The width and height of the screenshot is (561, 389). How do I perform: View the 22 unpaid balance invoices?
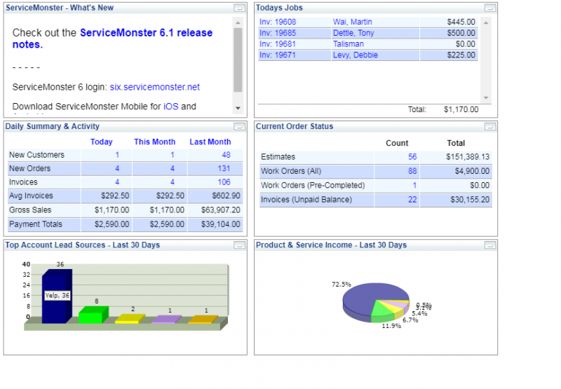(412, 200)
